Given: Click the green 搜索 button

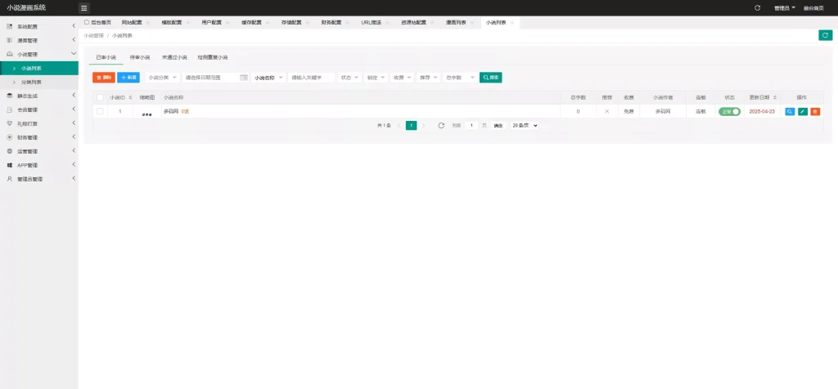Looking at the screenshot, I should pos(491,78).
